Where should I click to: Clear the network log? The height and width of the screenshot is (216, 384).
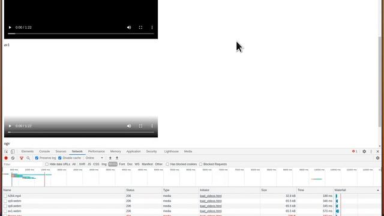point(13,158)
